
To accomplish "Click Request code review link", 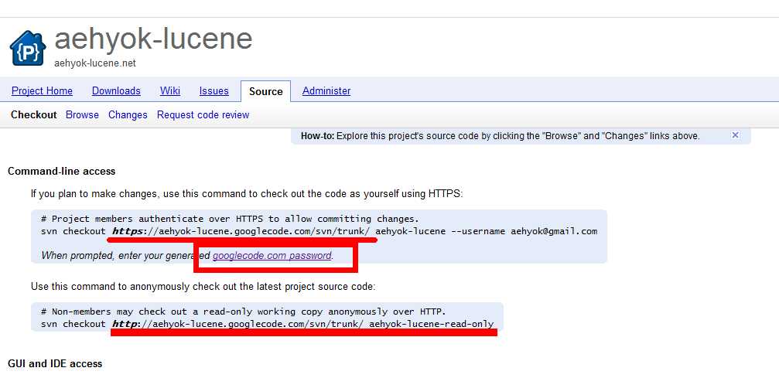I will pyautogui.click(x=203, y=114).
